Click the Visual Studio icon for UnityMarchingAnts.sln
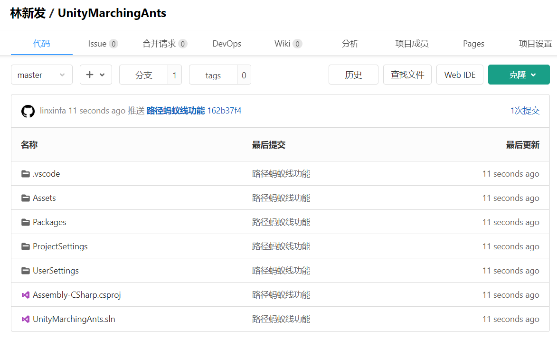 pyautogui.click(x=26, y=319)
